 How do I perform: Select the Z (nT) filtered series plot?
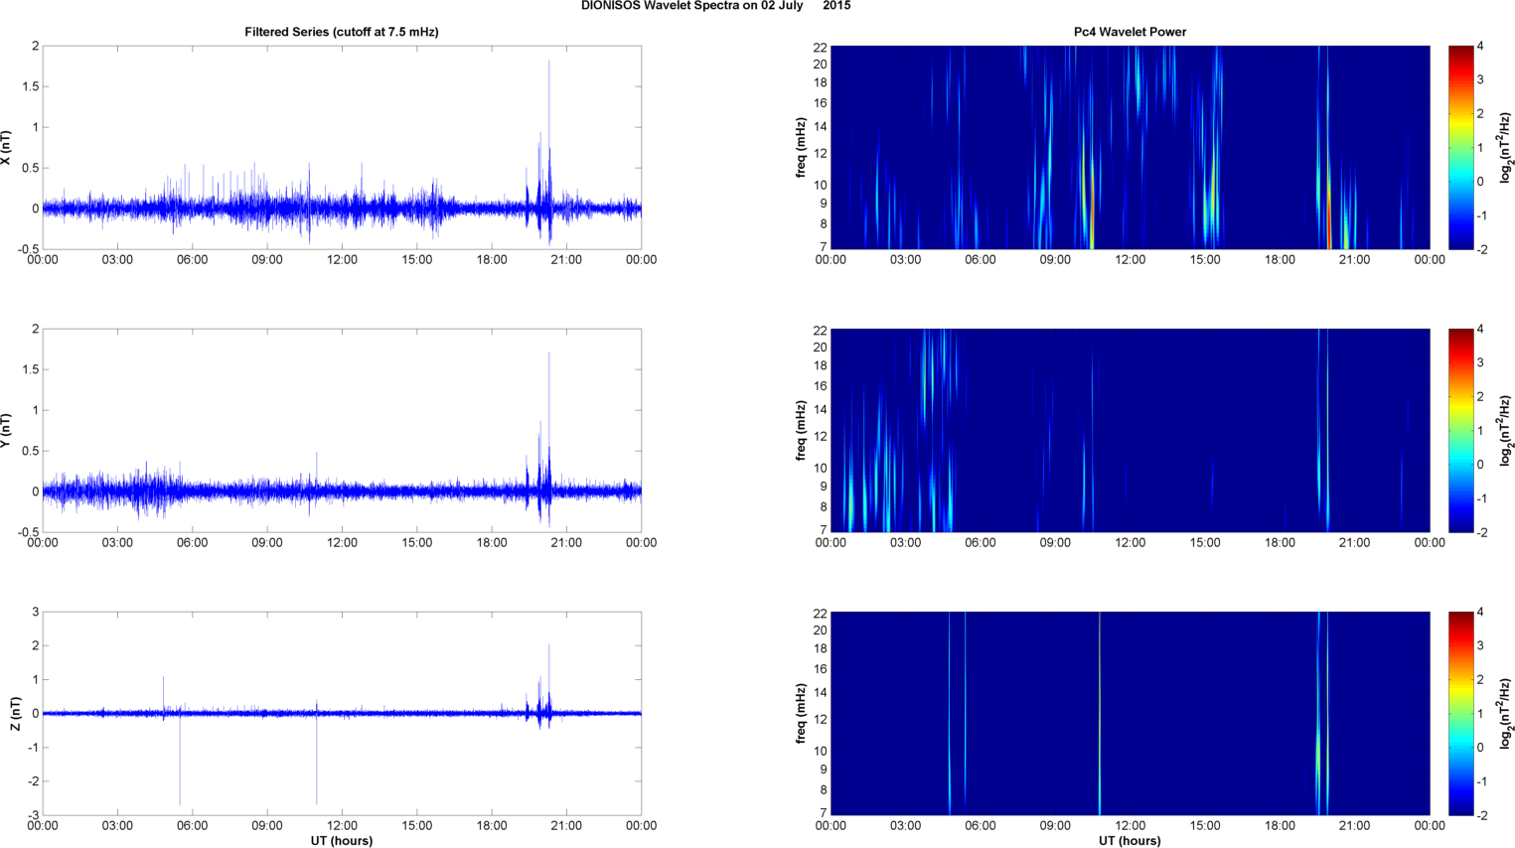(x=342, y=713)
